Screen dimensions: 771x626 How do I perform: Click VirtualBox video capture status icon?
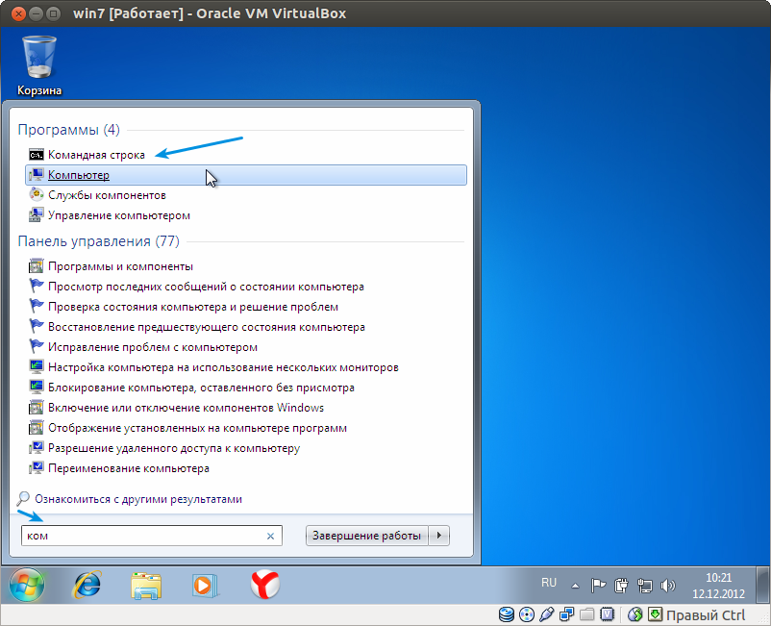pos(608,614)
